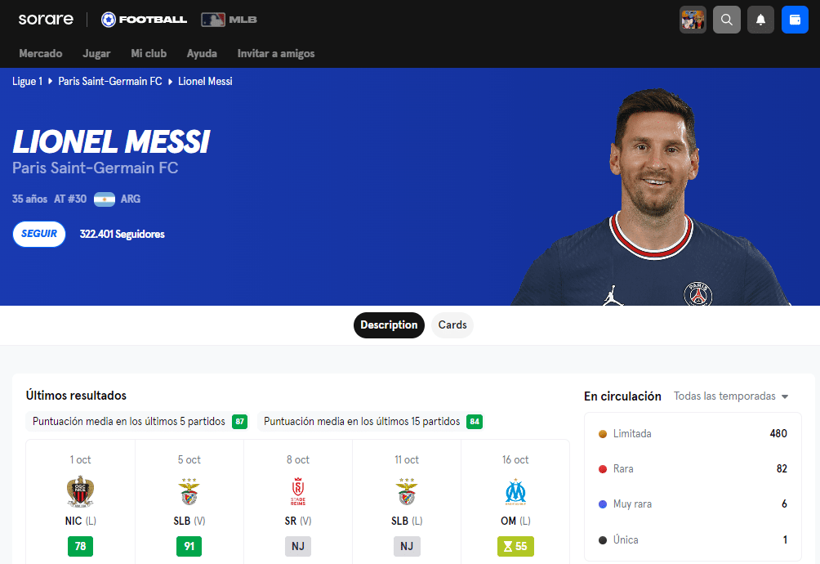Open the Jugar menu
Screen dimensions: 820x564
pos(96,53)
